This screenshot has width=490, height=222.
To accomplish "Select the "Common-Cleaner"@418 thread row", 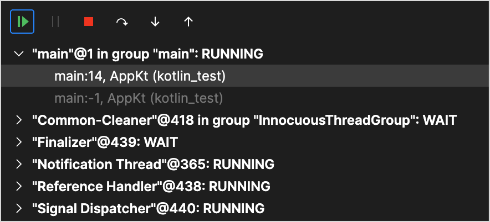I will pyautogui.click(x=244, y=120).
